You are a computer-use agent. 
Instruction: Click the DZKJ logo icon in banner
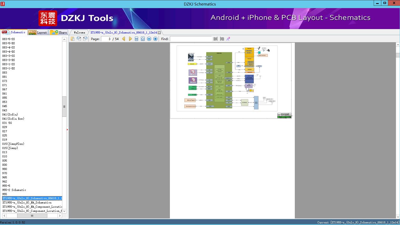[x=48, y=18]
